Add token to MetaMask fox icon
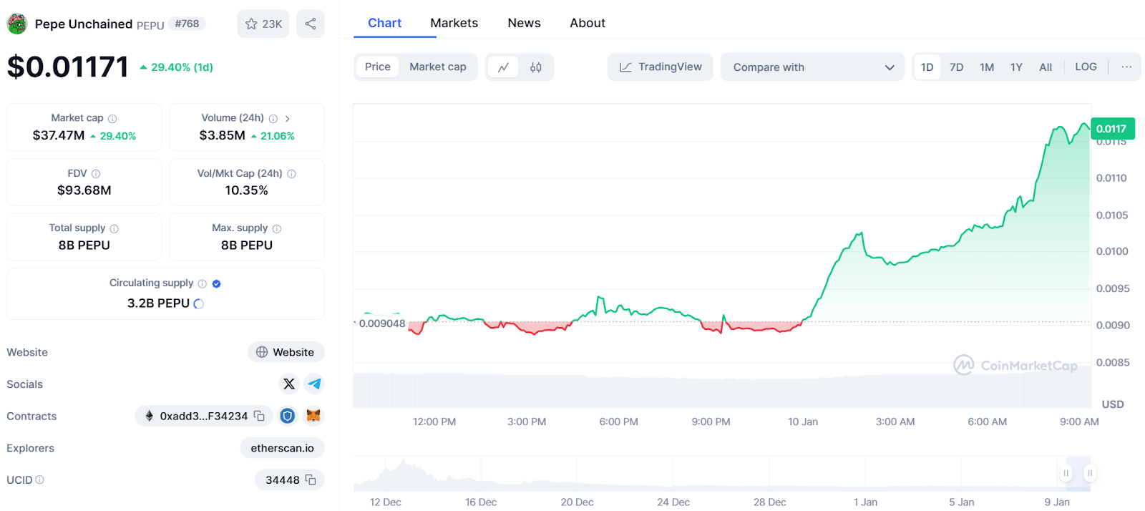The image size is (1145, 511). (313, 416)
